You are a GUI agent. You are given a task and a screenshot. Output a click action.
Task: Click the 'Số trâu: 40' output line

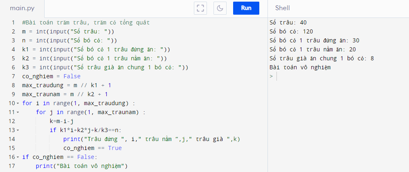tap(288, 22)
